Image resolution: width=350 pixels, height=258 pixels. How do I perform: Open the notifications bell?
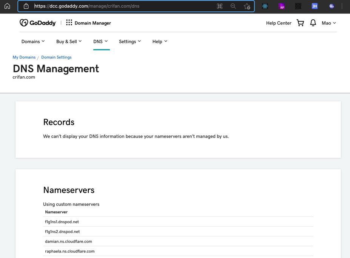pyautogui.click(x=313, y=23)
